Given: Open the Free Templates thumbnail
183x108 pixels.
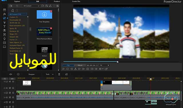Looking at the screenshot, I should pos(45,14).
